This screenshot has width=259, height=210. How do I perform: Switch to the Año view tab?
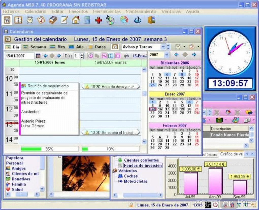pos(76,47)
